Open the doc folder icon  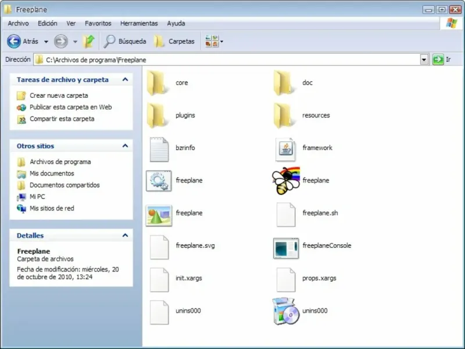(x=284, y=83)
